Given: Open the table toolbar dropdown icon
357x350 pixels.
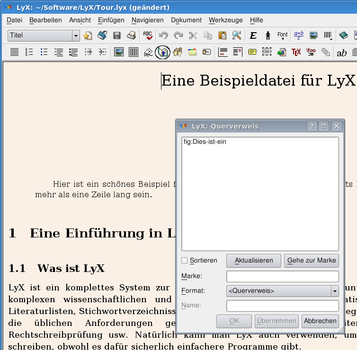Looking at the screenshot, I should [x=328, y=35].
